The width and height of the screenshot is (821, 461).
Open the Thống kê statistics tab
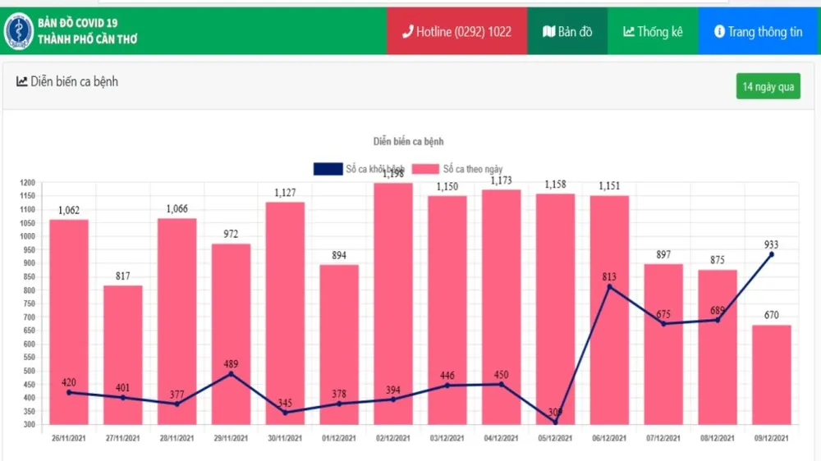[653, 32]
